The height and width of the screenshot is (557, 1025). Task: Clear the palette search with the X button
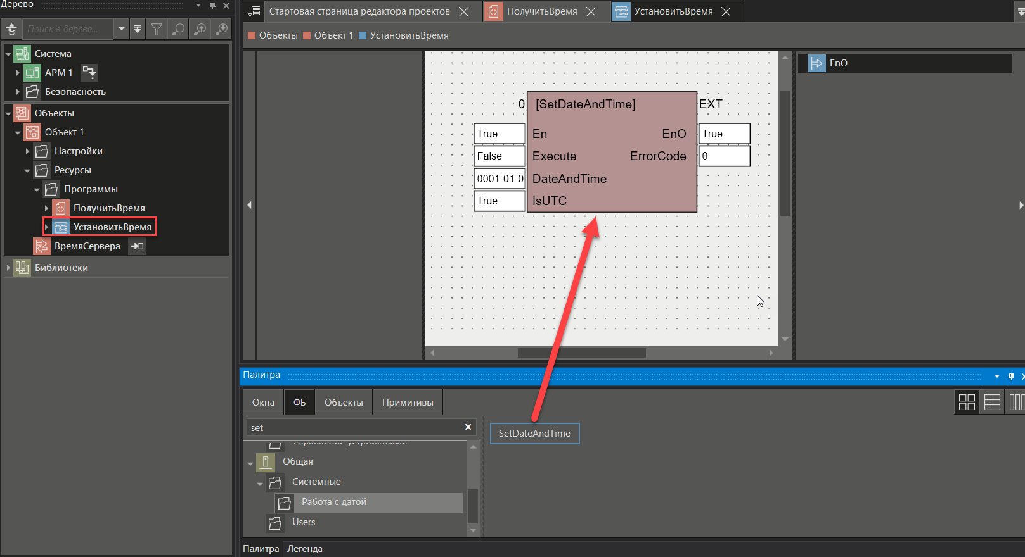[x=468, y=427]
